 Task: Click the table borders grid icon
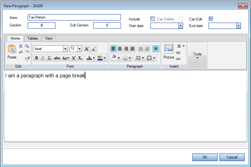125,58
